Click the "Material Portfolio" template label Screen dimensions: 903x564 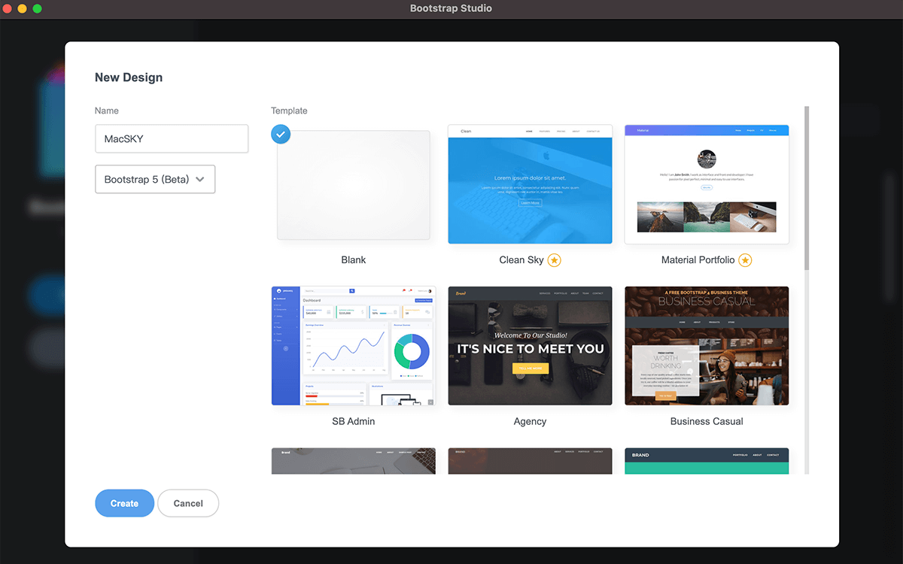698,260
